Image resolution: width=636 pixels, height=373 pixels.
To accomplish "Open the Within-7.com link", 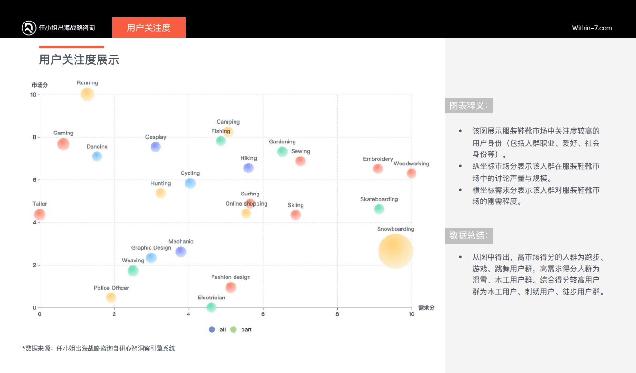I will click(x=591, y=28).
